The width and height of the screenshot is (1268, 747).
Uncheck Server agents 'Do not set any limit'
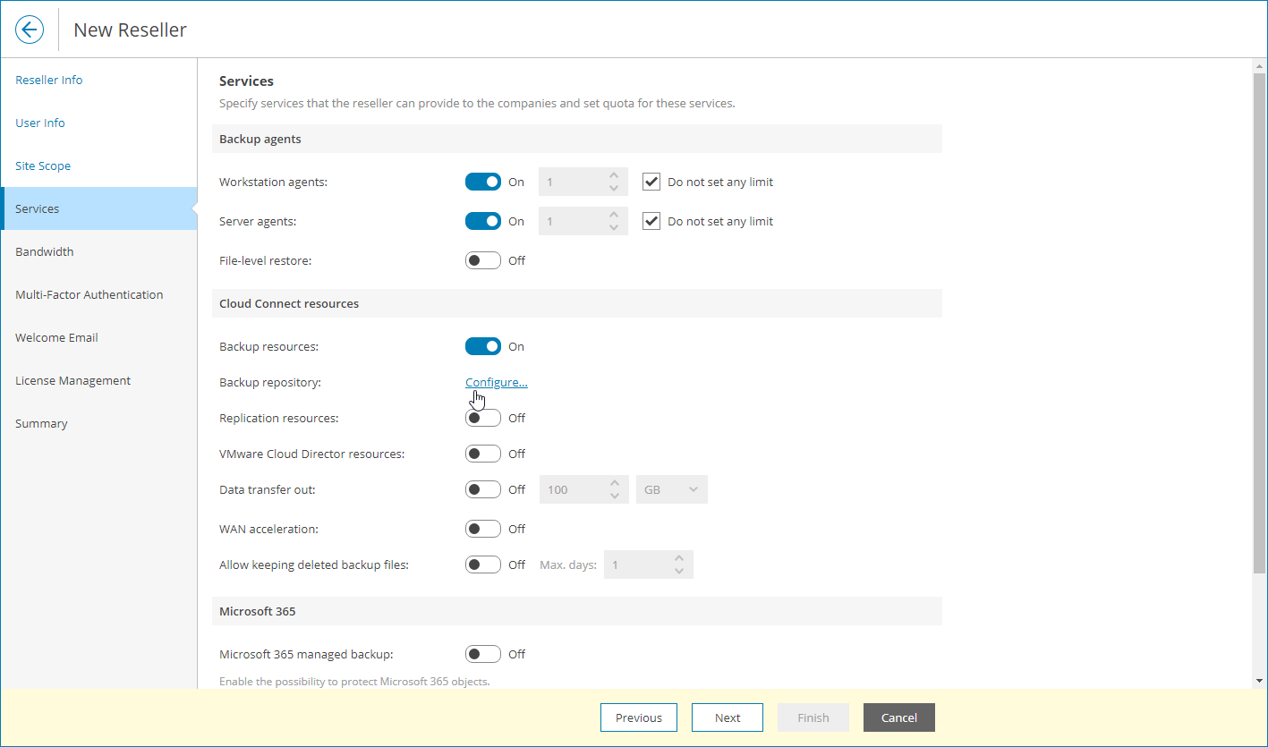tap(651, 221)
